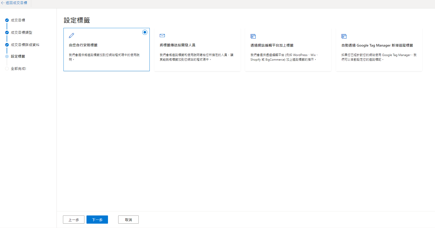Click description starting 我們會將追蹤標籤和使用說明寄給
Screen dimensions: 435x228
(x=197, y=57)
